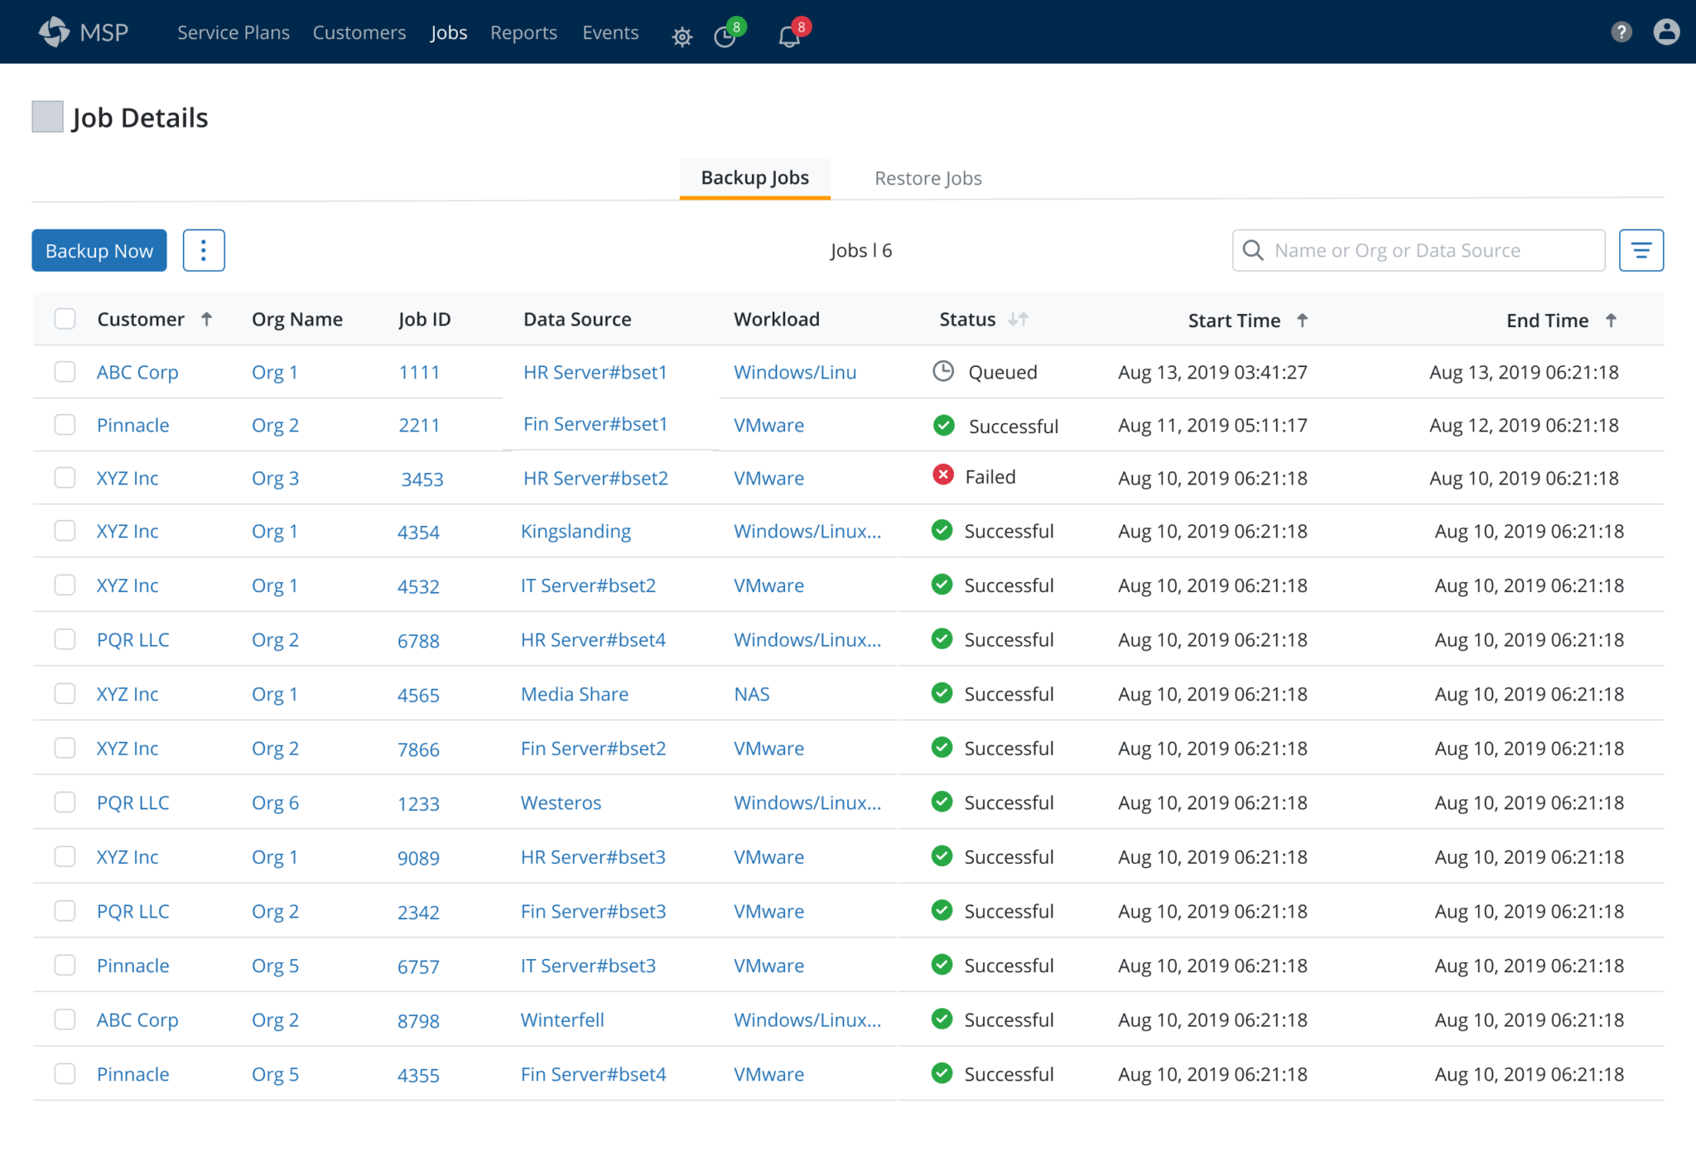Open the settings gear icon in navbar
This screenshot has width=1696, height=1171.
click(x=682, y=36)
